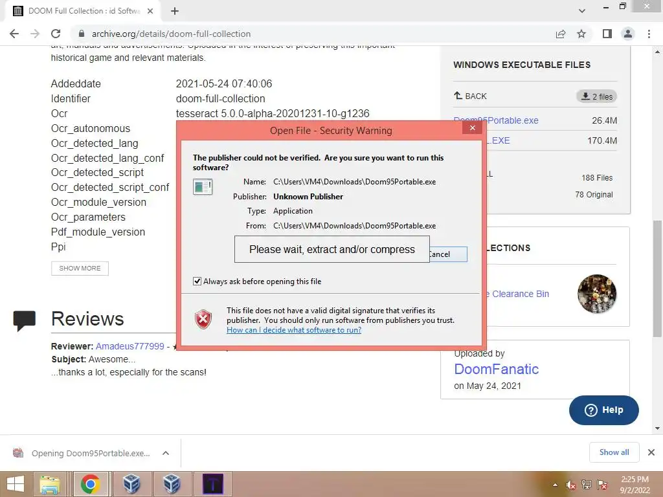Click the Clearance Bin collection thumbnail
Image resolution: width=663 pixels, height=497 pixels.
[x=596, y=294]
